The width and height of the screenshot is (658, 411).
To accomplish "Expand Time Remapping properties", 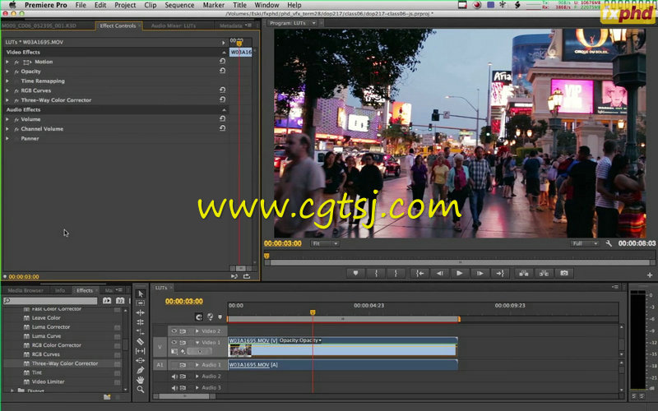I will (x=7, y=81).
